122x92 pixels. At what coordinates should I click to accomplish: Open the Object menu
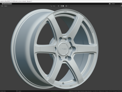(x=6, y=6)
